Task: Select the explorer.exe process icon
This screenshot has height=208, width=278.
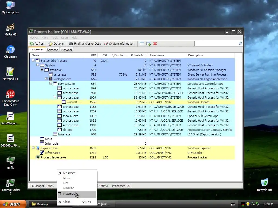Action: 38,148
